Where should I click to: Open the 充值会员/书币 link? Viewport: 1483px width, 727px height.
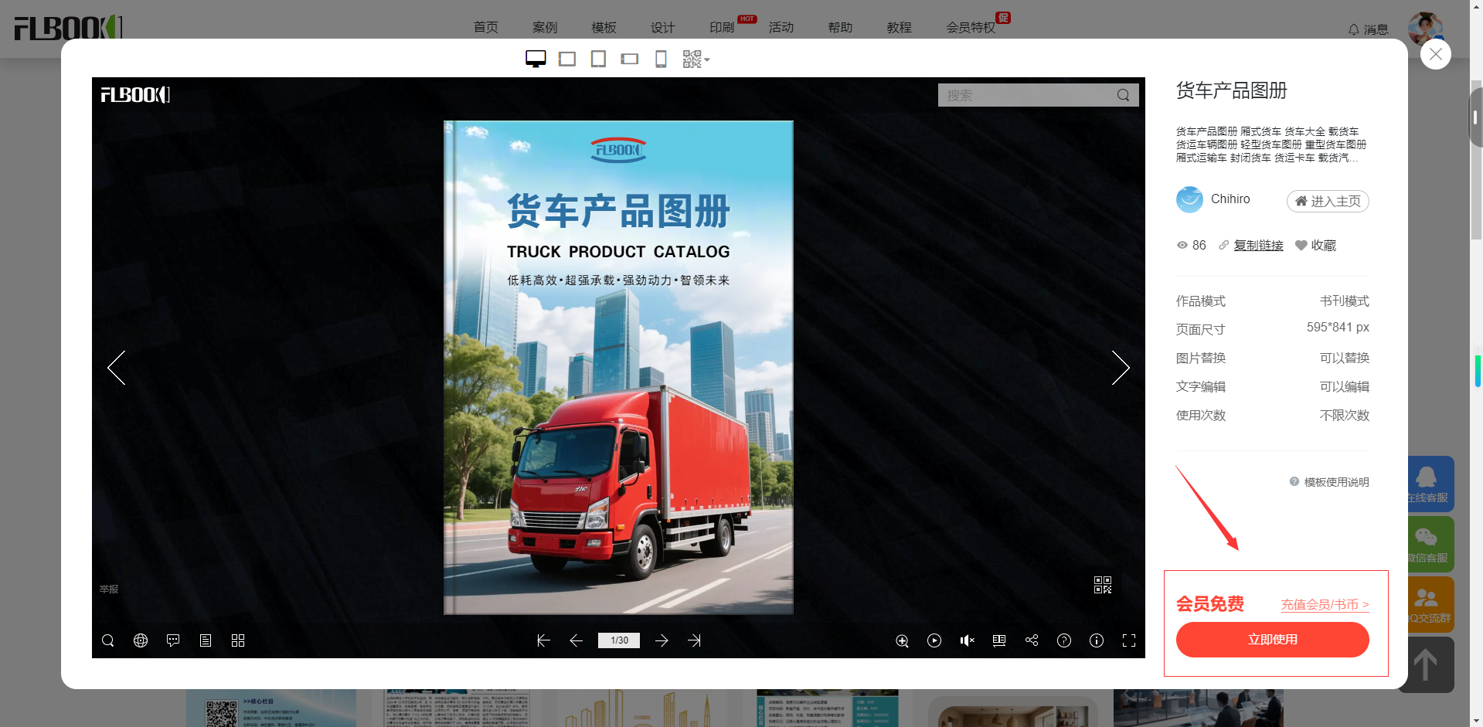pos(1325,604)
